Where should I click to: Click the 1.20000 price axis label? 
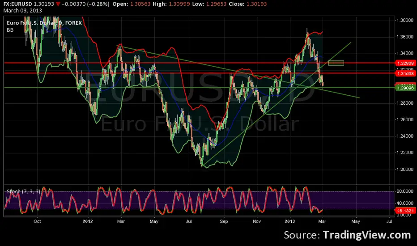point(405,169)
